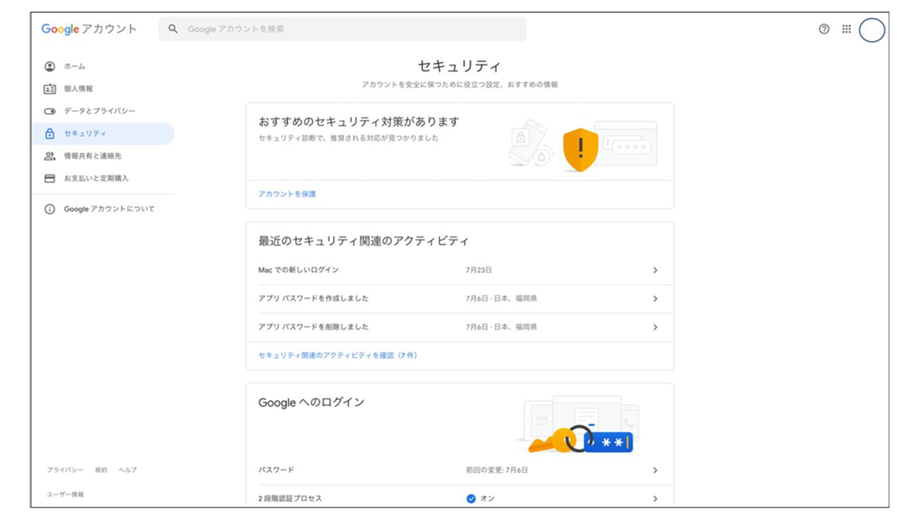The height and width of the screenshot is (514, 897).
Task: Expand the Mac での新しいログイン row chevron
Action: [x=655, y=270]
